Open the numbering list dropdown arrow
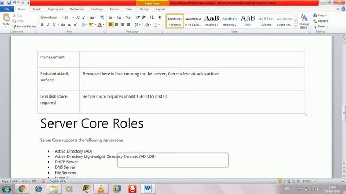This screenshot has width=346, height=194. (123, 17)
